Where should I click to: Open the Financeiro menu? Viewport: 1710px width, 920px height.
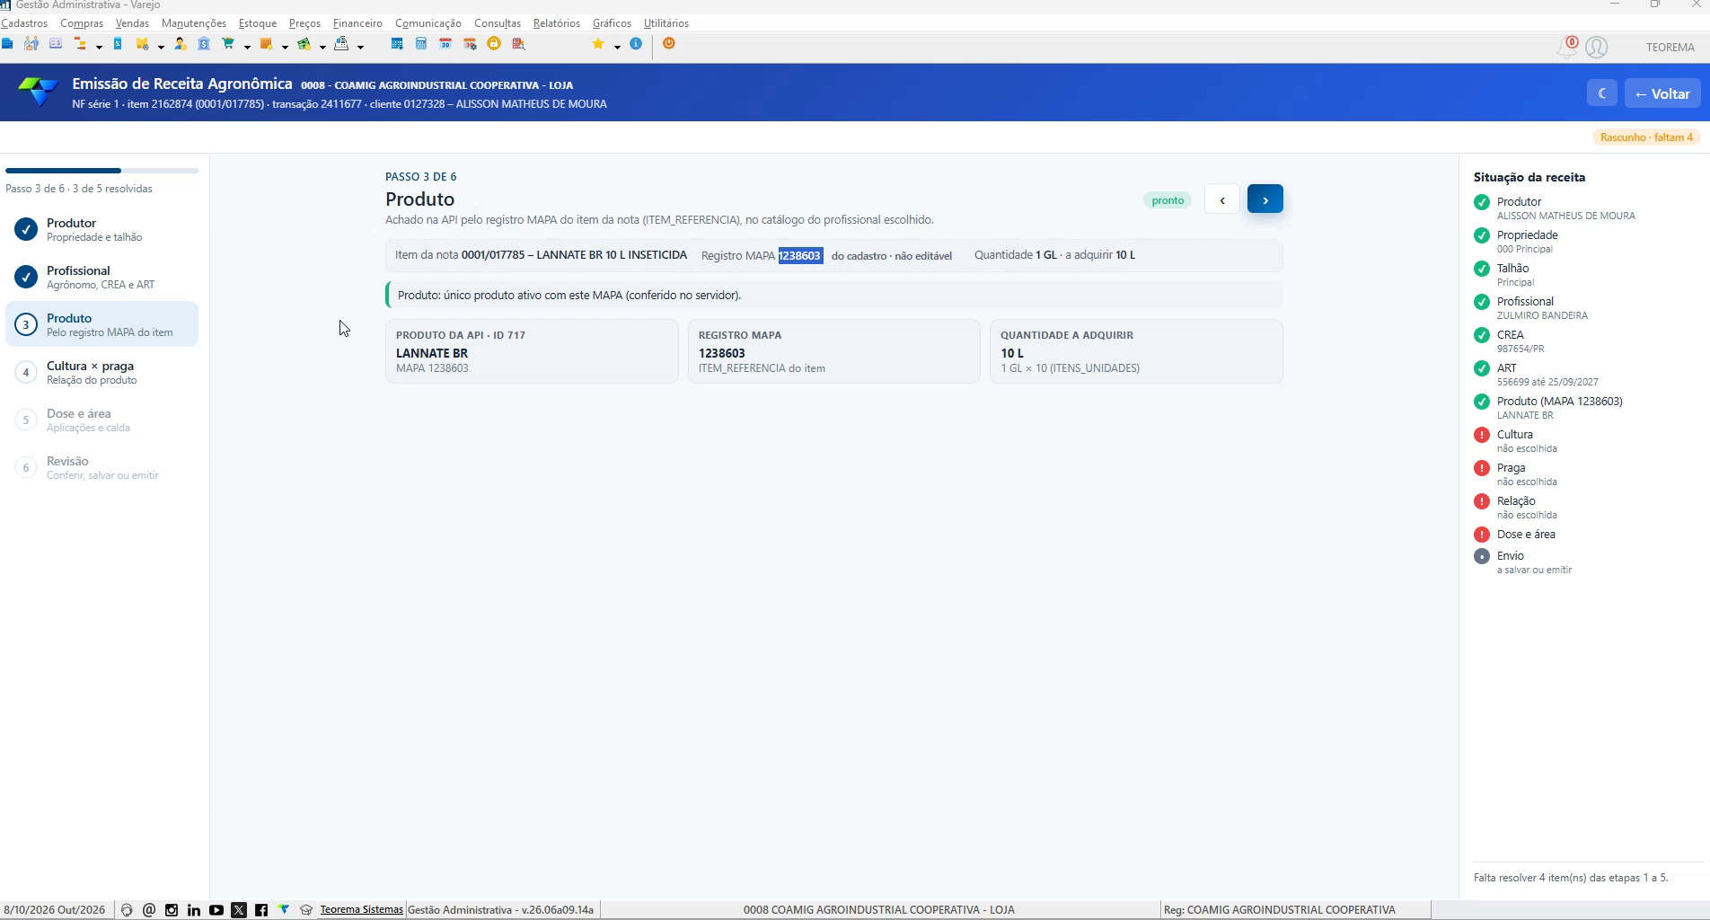click(x=357, y=23)
